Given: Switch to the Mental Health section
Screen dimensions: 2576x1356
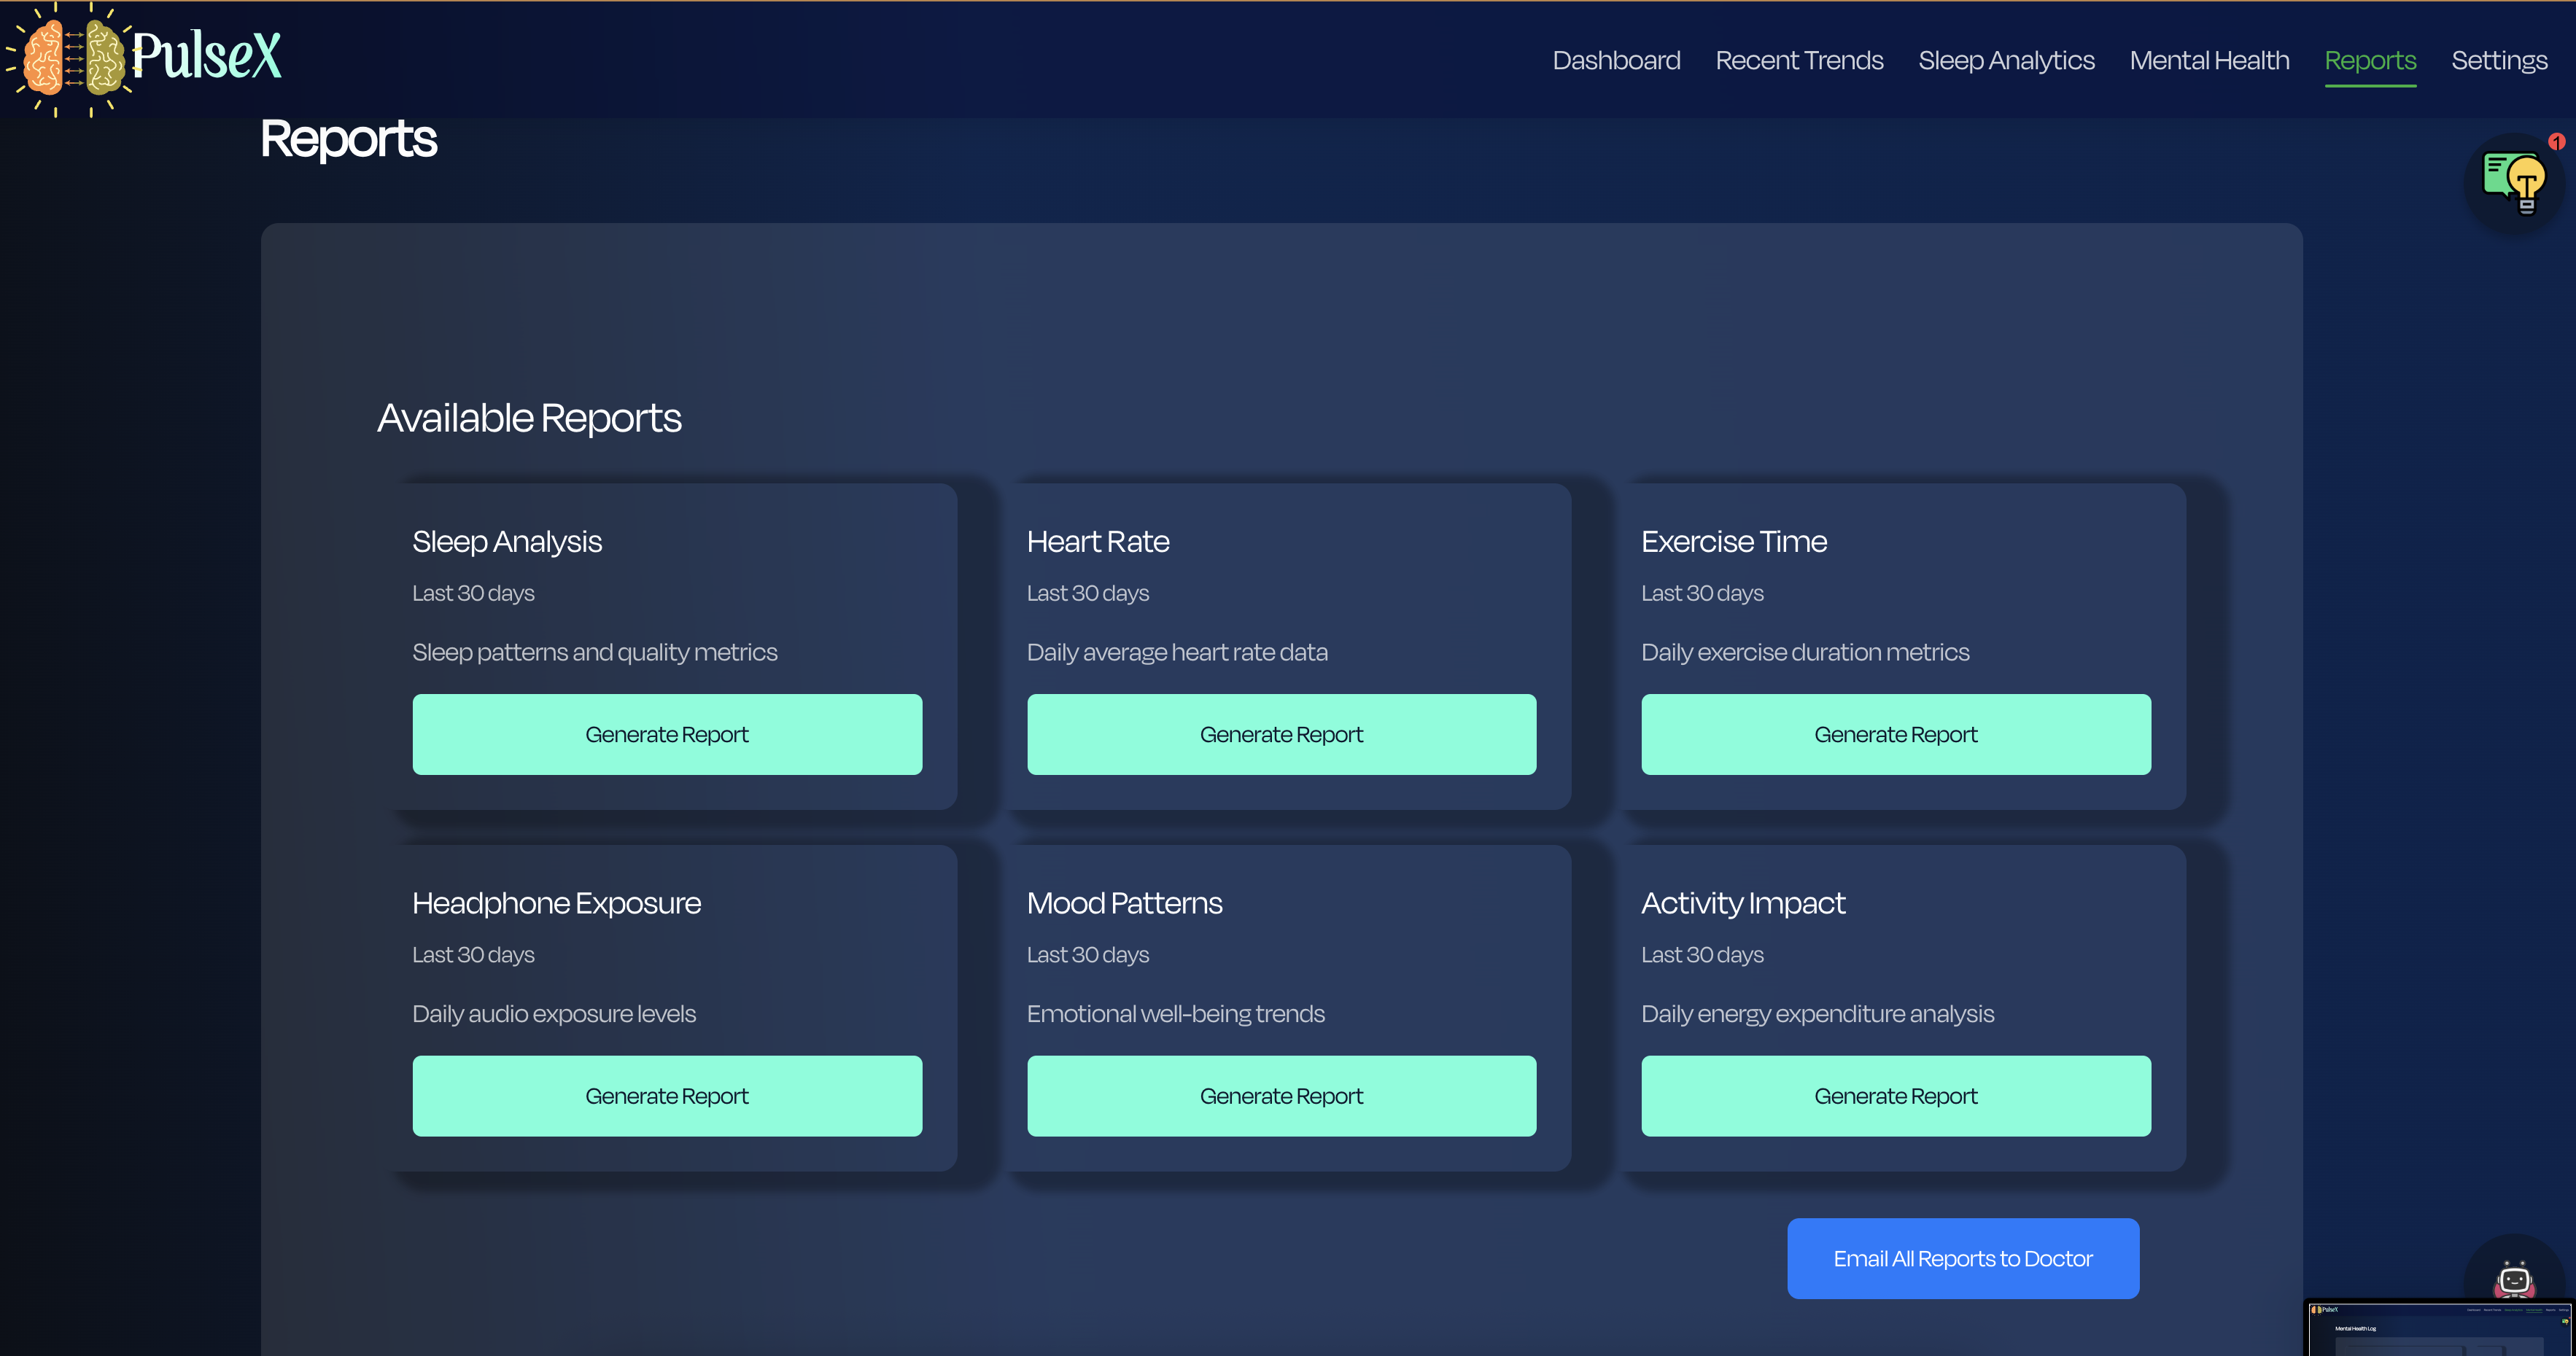Looking at the screenshot, I should point(2209,60).
